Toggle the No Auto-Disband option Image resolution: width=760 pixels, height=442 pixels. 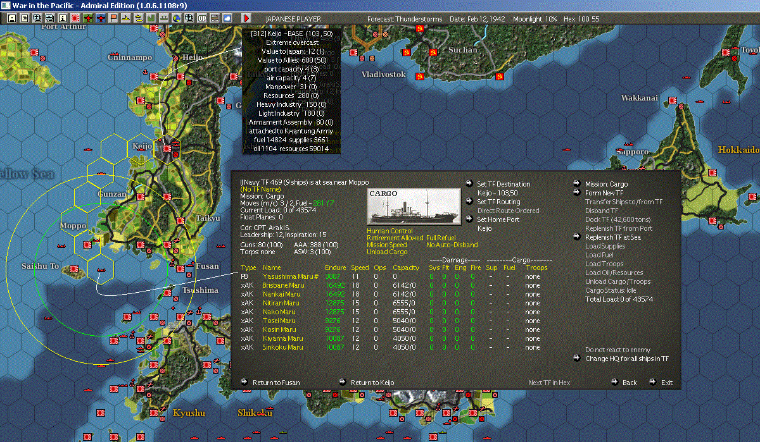[452, 245]
